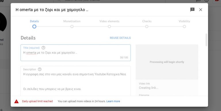This screenshot has width=221, height=111.
Task: Click the 'Video link' label
Action: click(144, 84)
